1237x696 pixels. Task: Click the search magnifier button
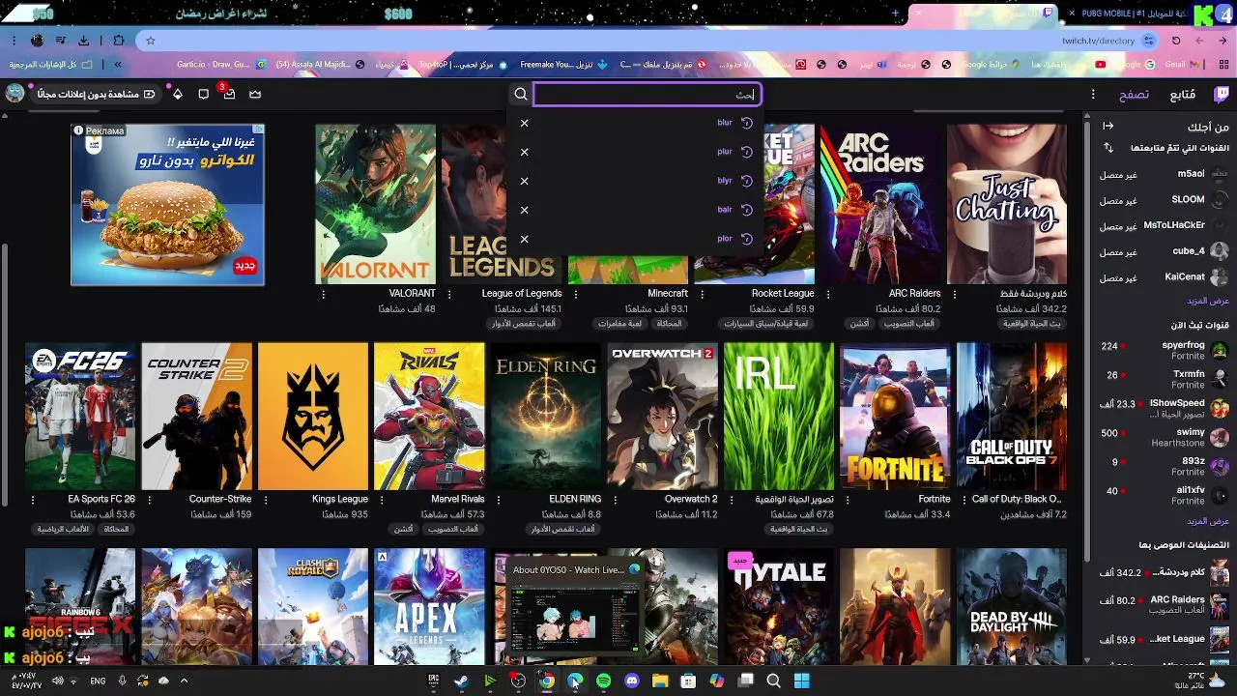[521, 94]
